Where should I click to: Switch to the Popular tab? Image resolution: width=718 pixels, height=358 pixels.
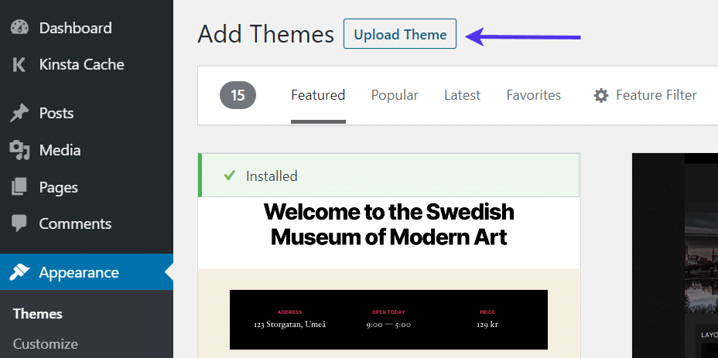click(395, 95)
